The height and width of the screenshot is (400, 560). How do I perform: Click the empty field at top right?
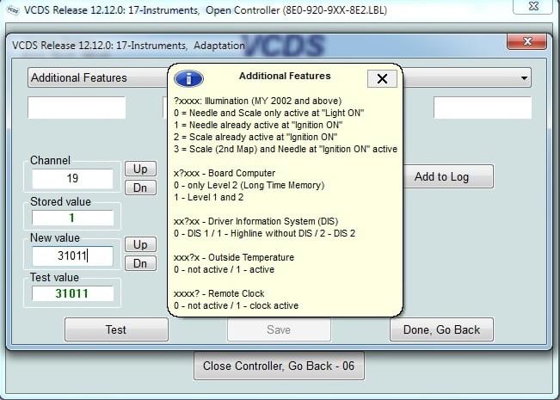tap(483, 108)
